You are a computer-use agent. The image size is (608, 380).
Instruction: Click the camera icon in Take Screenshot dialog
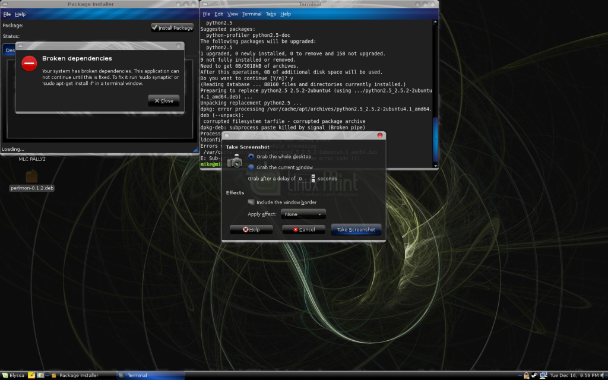click(x=235, y=161)
